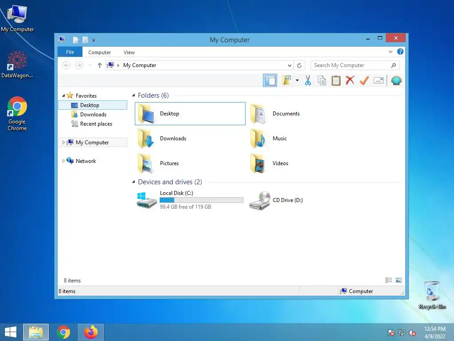Click the Copy icon in toolbar
The width and height of the screenshot is (454, 341).
(x=322, y=80)
